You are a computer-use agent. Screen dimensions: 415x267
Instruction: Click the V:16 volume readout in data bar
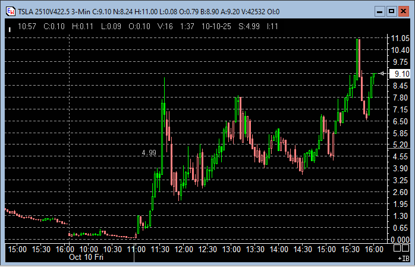click(x=165, y=26)
